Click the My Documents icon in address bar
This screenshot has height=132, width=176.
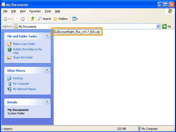coord(16,26)
